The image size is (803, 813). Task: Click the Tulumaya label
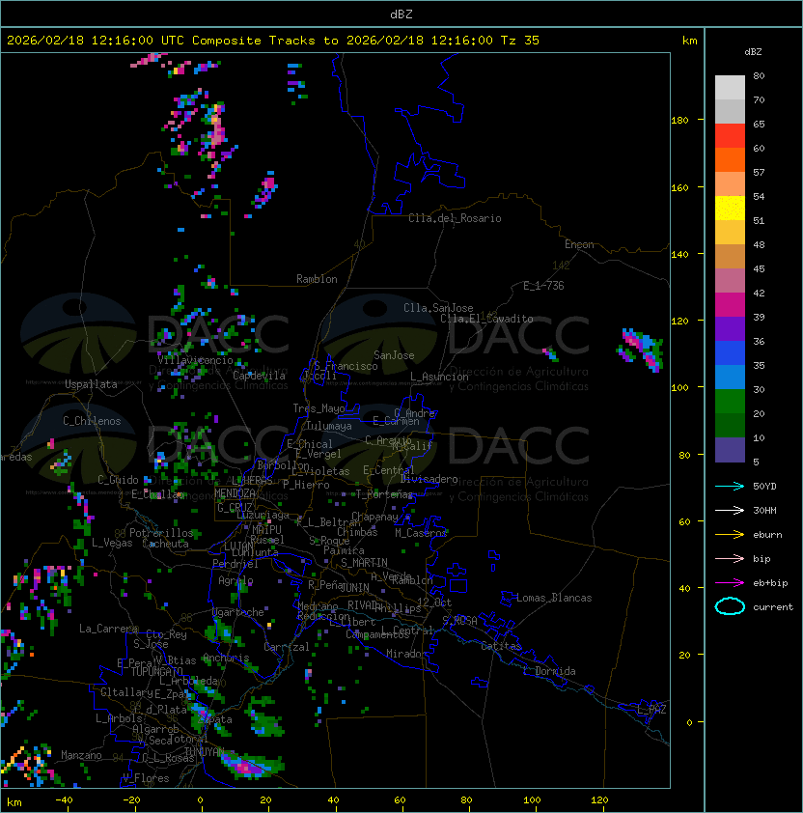pyautogui.click(x=329, y=426)
